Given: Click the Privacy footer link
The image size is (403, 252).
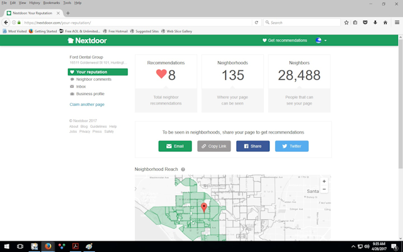Looking at the screenshot, I should tap(84, 132).
